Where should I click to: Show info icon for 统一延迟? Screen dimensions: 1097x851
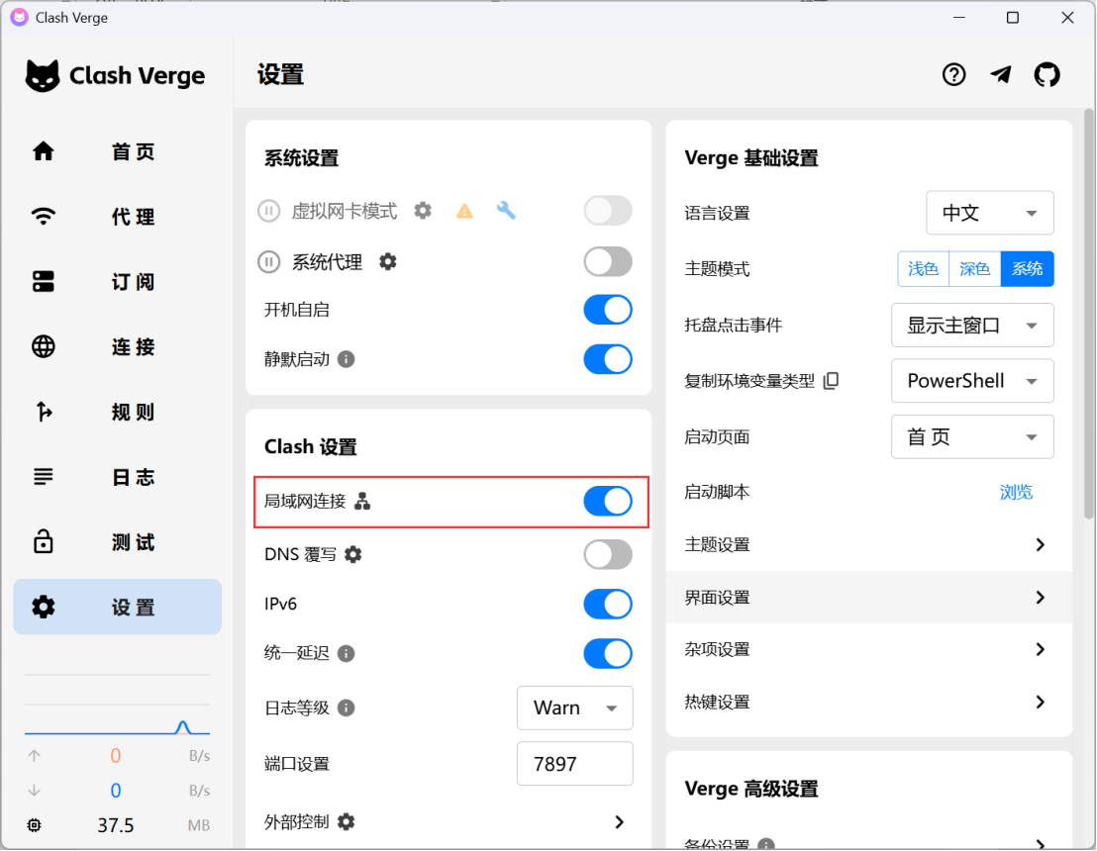[347, 653]
